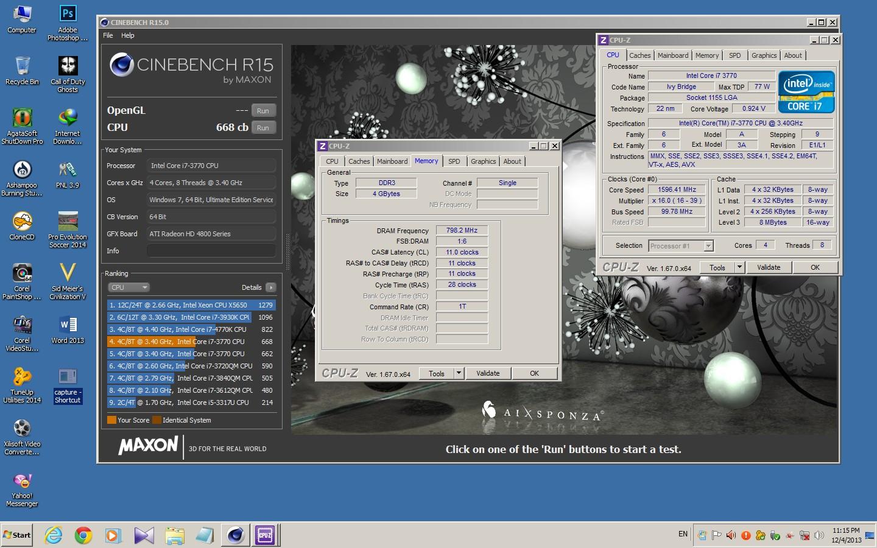Open AgataSoft ShutDown Pro icon
877x548 pixels.
coord(22,127)
